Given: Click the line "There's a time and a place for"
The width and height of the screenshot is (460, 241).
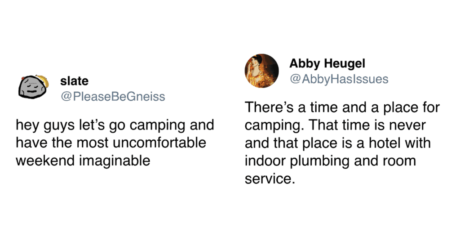Looking at the screenshot, I should click(x=342, y=107).
